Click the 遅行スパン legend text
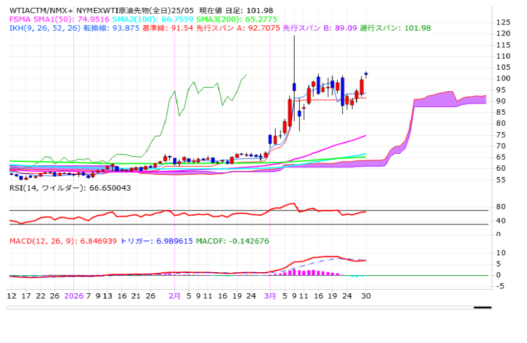The image size is (527, 343). point(395,28)
